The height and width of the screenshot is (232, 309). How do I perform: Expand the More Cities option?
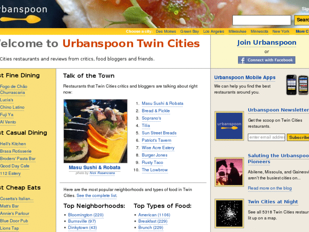pos(302,32)
